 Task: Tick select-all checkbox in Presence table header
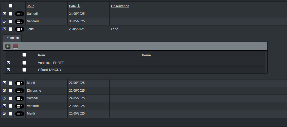tap(24, 55)
